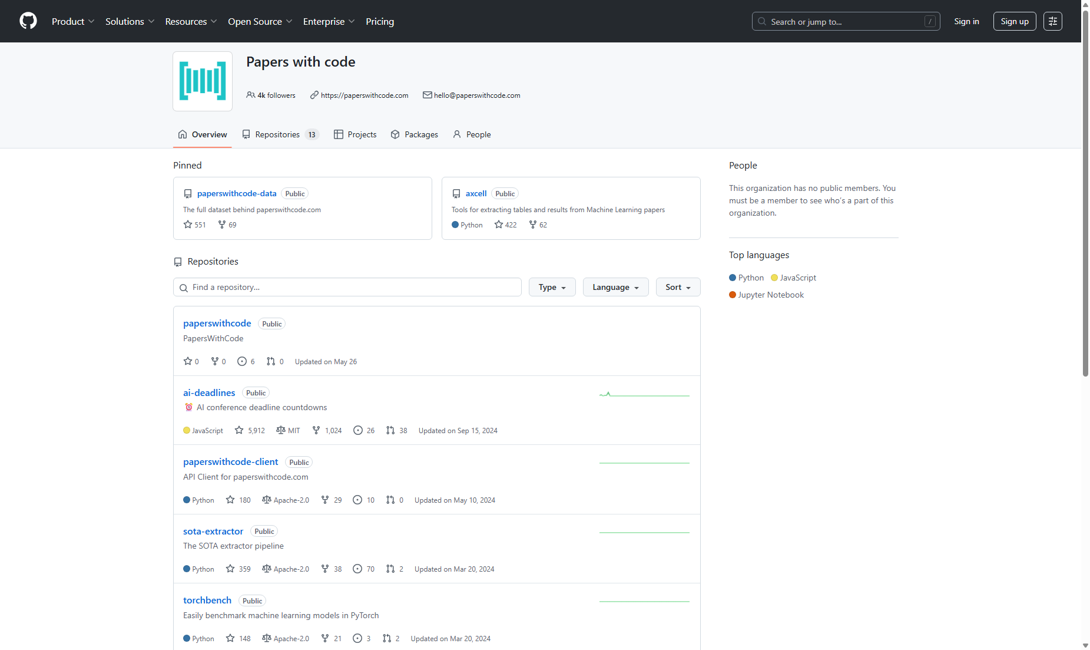The image size is (1090, 650).
Task: Click in Find a repository field
Action: coord(347,287)
